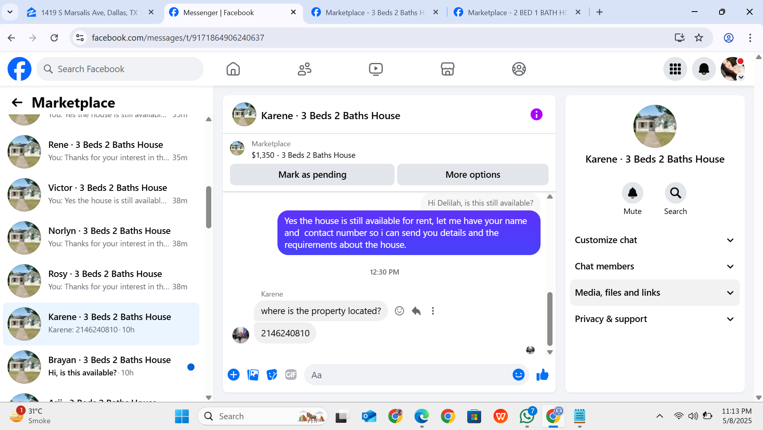Open a new browser tab
Screen dimensions: 763x430
pyautogui.click(x=600, y=12)
